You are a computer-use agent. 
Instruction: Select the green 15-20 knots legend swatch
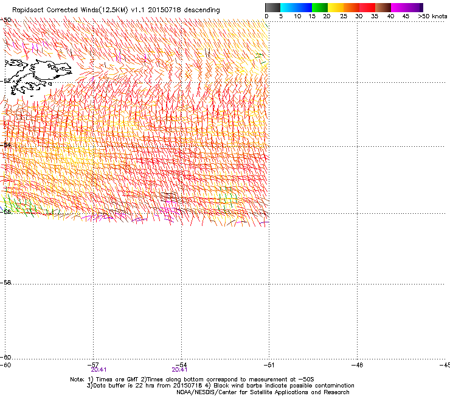320,7
